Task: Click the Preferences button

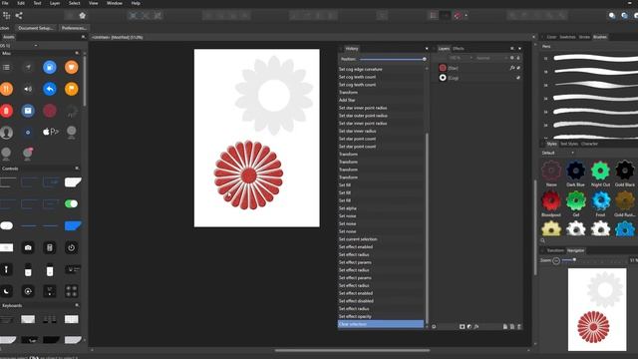Action: [x=74, y=28]
